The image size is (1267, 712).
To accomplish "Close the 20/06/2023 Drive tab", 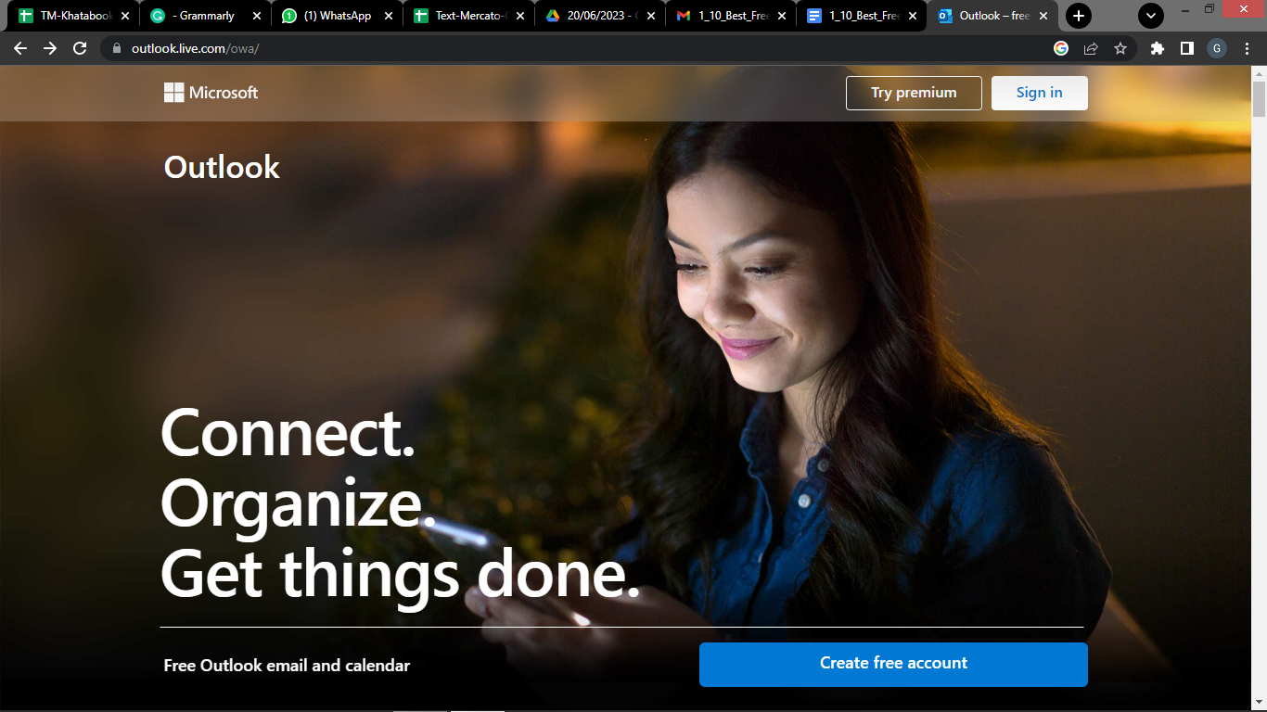I will [651, 16].
